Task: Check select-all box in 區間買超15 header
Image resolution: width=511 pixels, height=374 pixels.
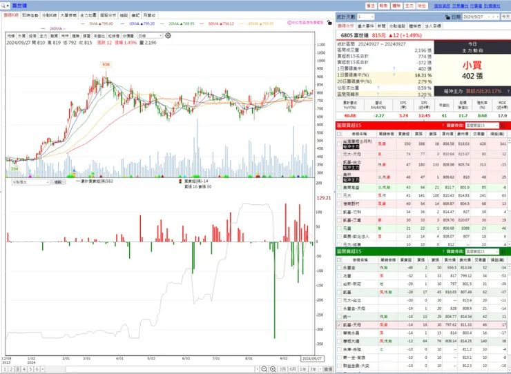Action: pyautogui.click(x=339, y=134)
